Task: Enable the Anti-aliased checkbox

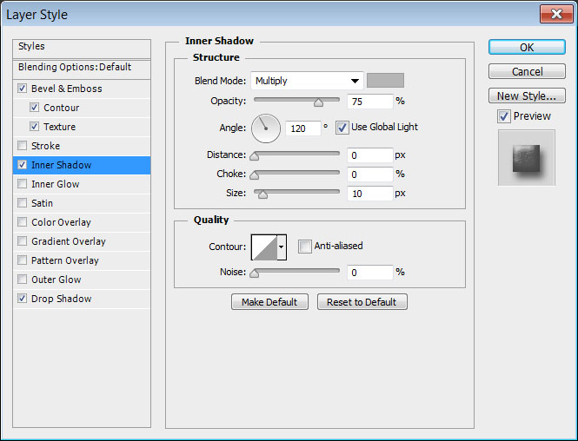Action: point(304,247)
